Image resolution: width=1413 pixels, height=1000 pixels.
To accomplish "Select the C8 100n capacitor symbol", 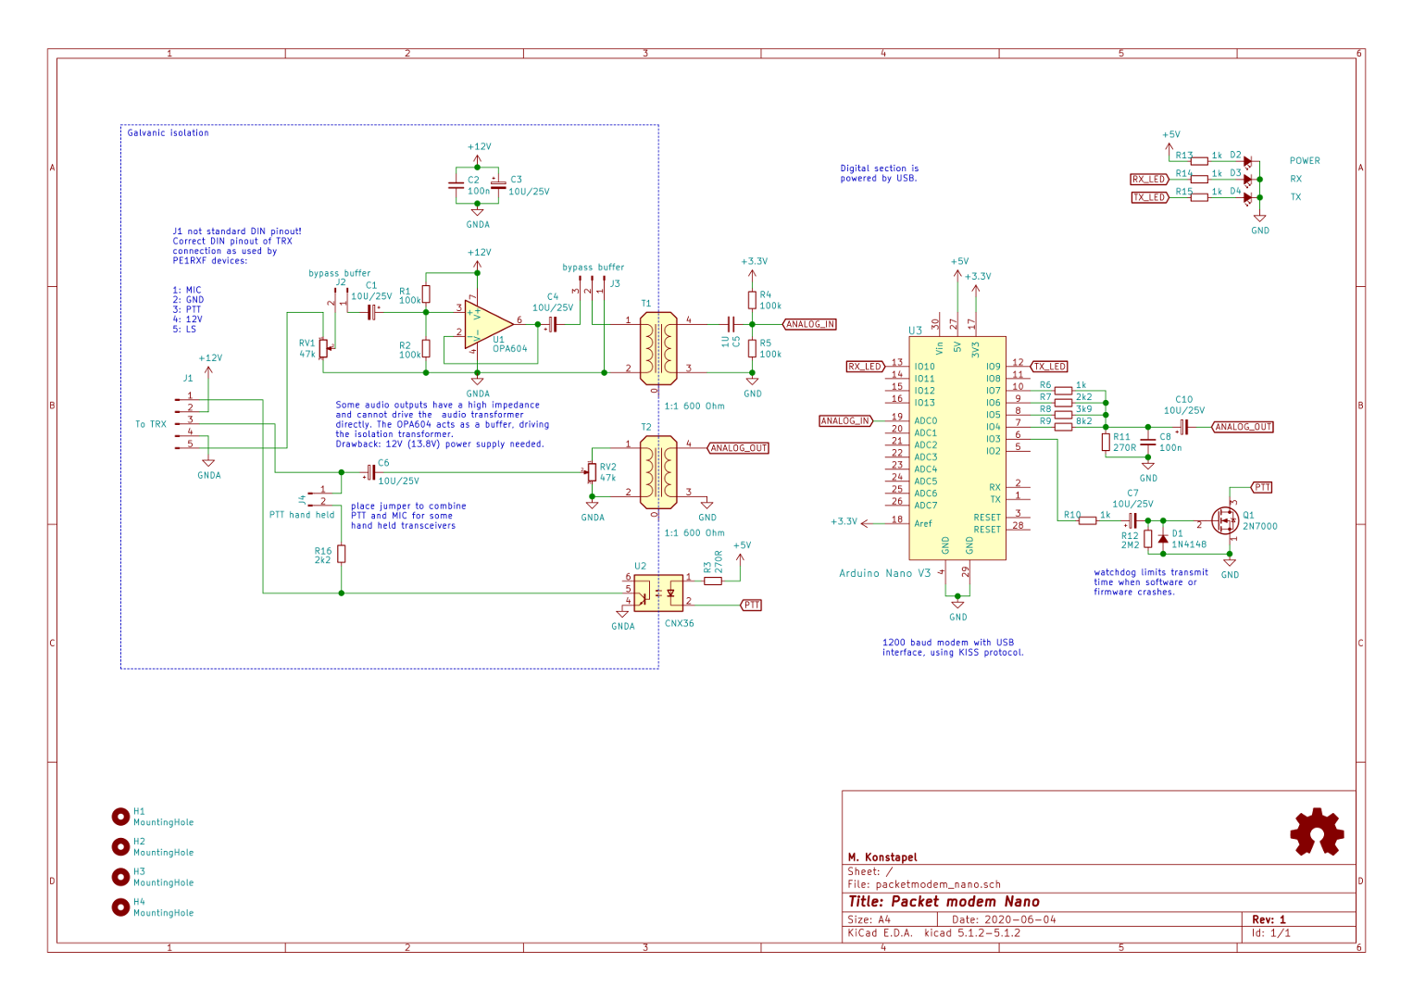I will (1148, 443).
